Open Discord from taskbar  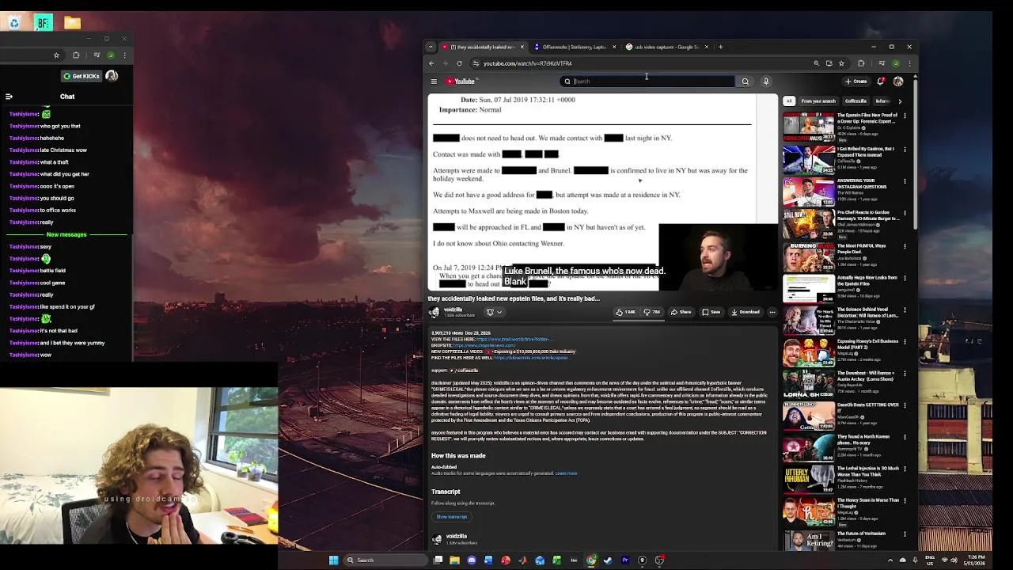point(472,560)
